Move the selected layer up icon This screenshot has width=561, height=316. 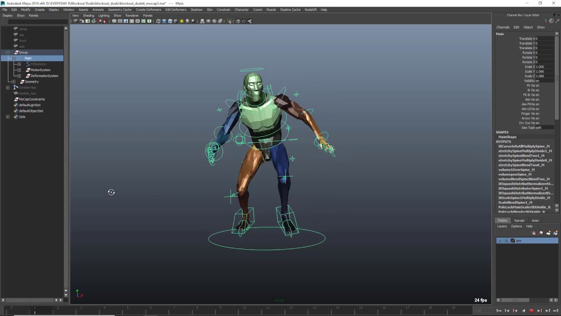533,233
